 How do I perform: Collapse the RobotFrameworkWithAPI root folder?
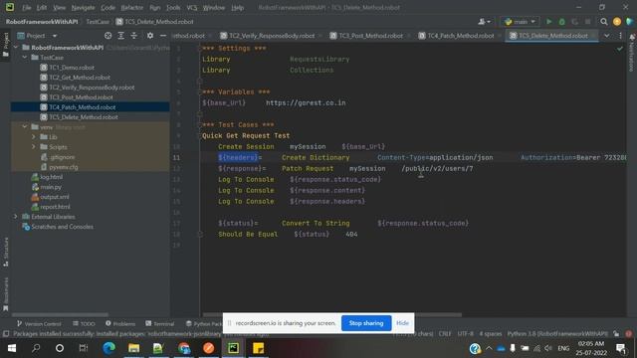pos(16,48)
